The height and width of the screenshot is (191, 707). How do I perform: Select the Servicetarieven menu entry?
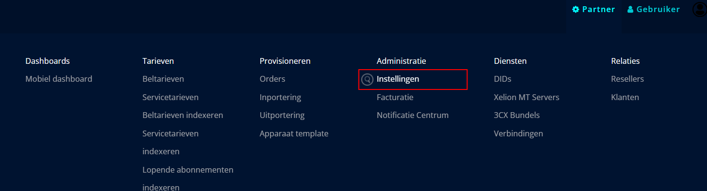170,97
